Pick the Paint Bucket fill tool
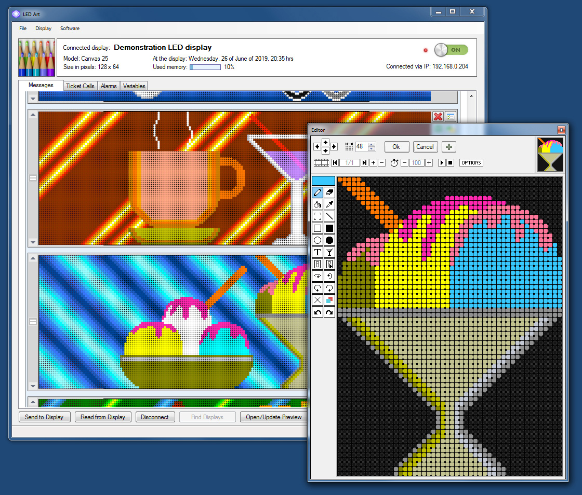582x495 pixels. 318,204
